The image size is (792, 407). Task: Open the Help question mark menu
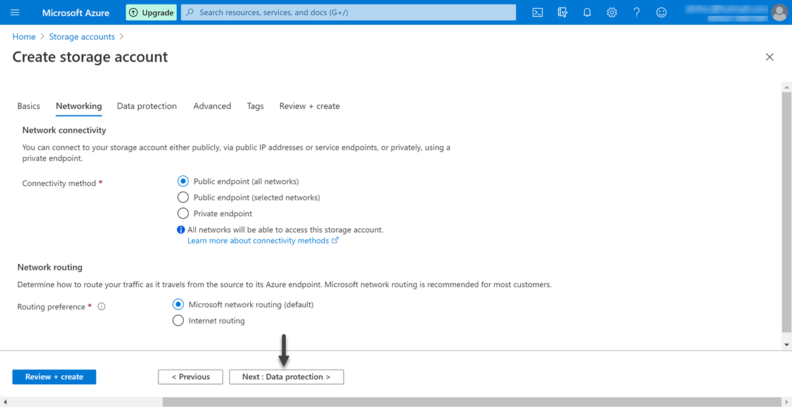(636, 12)
